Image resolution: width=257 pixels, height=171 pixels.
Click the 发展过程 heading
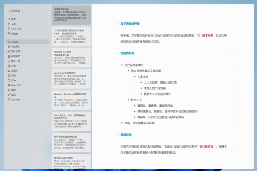[126, 135]
